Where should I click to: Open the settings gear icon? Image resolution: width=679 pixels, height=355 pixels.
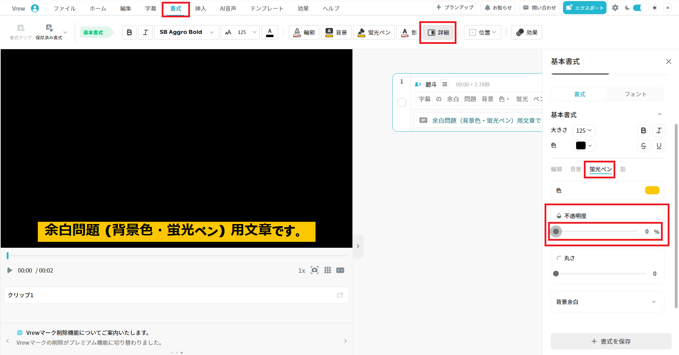pos(615,8)
